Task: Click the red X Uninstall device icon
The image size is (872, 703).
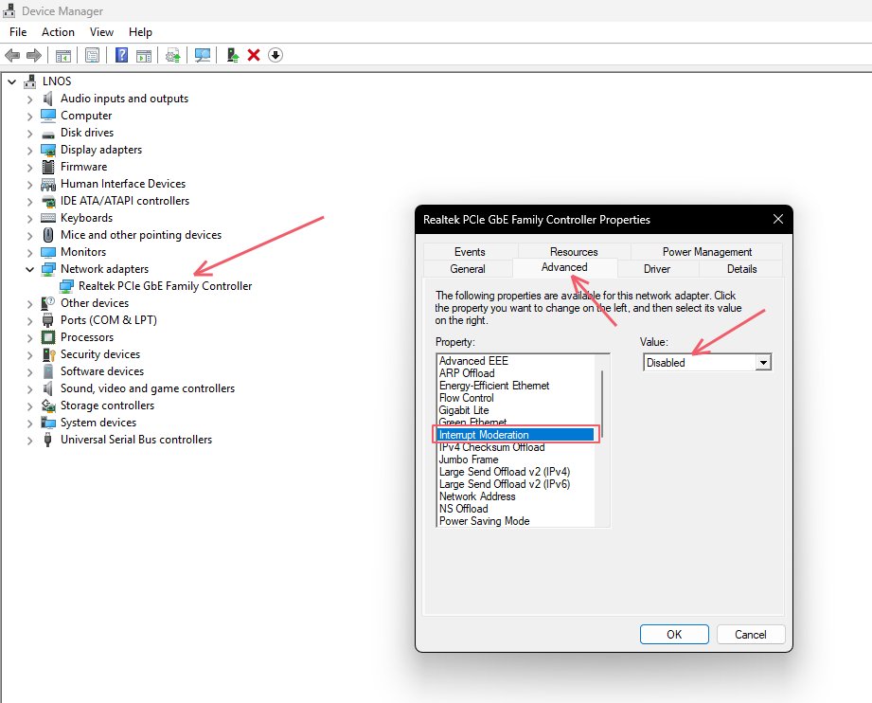Action: pos(254,55)
